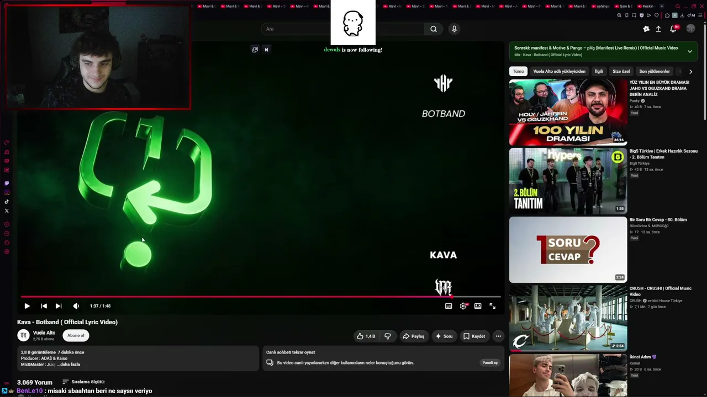Open the İkinci Adım video title

(643, 357)
